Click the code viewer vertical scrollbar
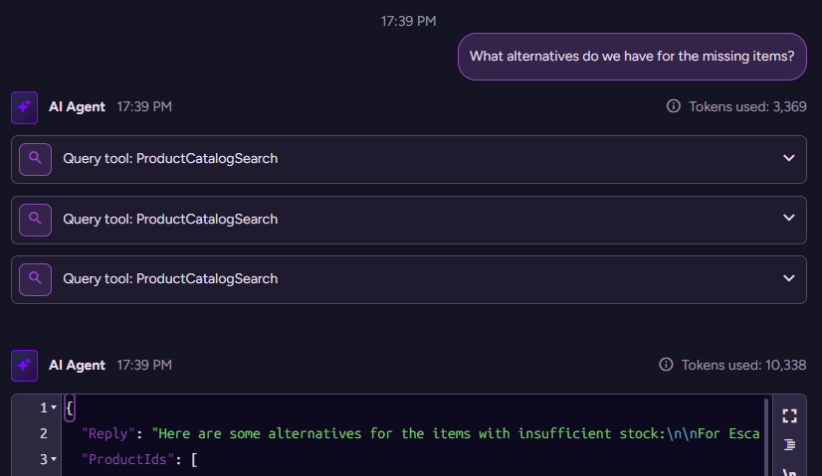The height and width of the screenshot is (476, 822). point(765,435)
